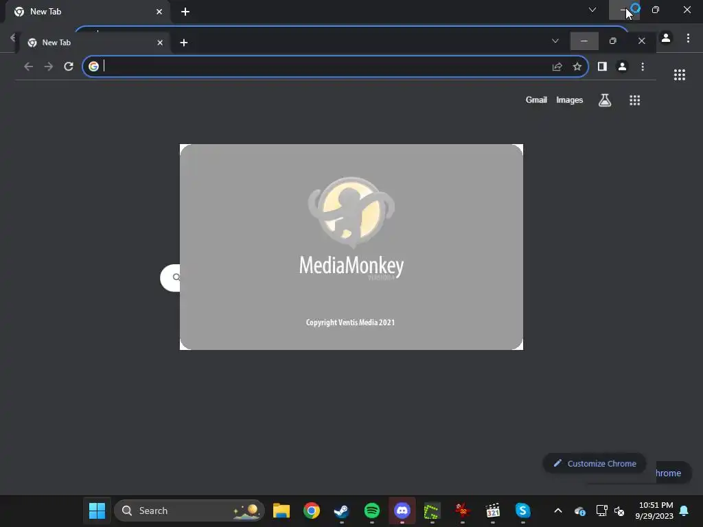This screenshot has width=703, height=527.
Task: Minimize the front Chrome window
Action: tap(584, 40)
